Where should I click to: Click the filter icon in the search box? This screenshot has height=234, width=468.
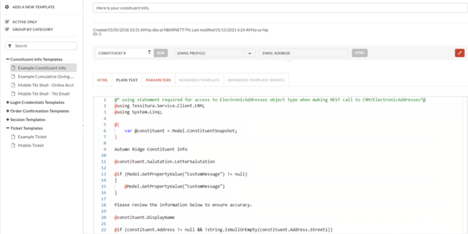point(10,46)
